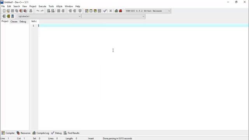
Task: Open the compiler set TDM-GCC dropdown
Action: (148, 11)
